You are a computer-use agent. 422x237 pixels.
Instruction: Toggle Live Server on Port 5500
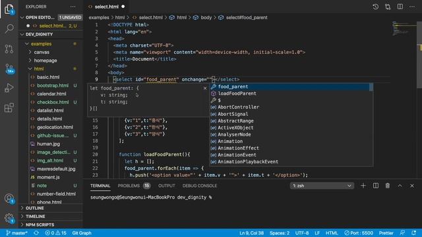[359, 233]
